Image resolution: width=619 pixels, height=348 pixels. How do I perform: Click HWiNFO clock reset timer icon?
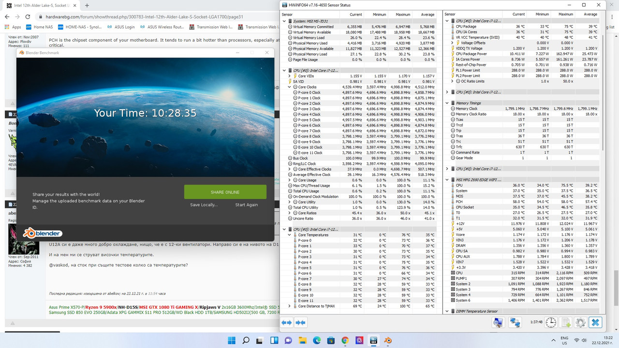coord(551,322)
